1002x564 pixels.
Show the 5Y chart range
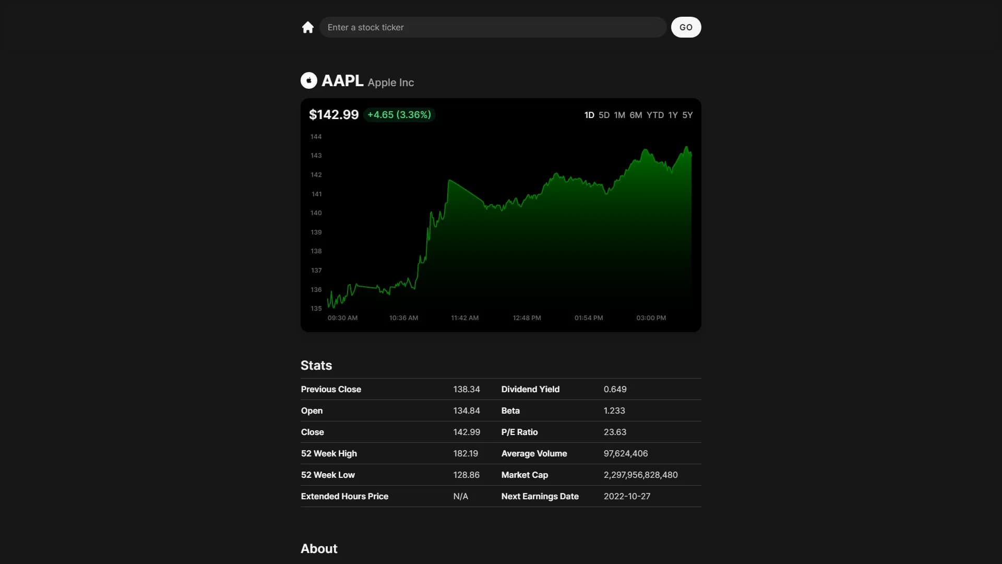(x=687, y=115)
